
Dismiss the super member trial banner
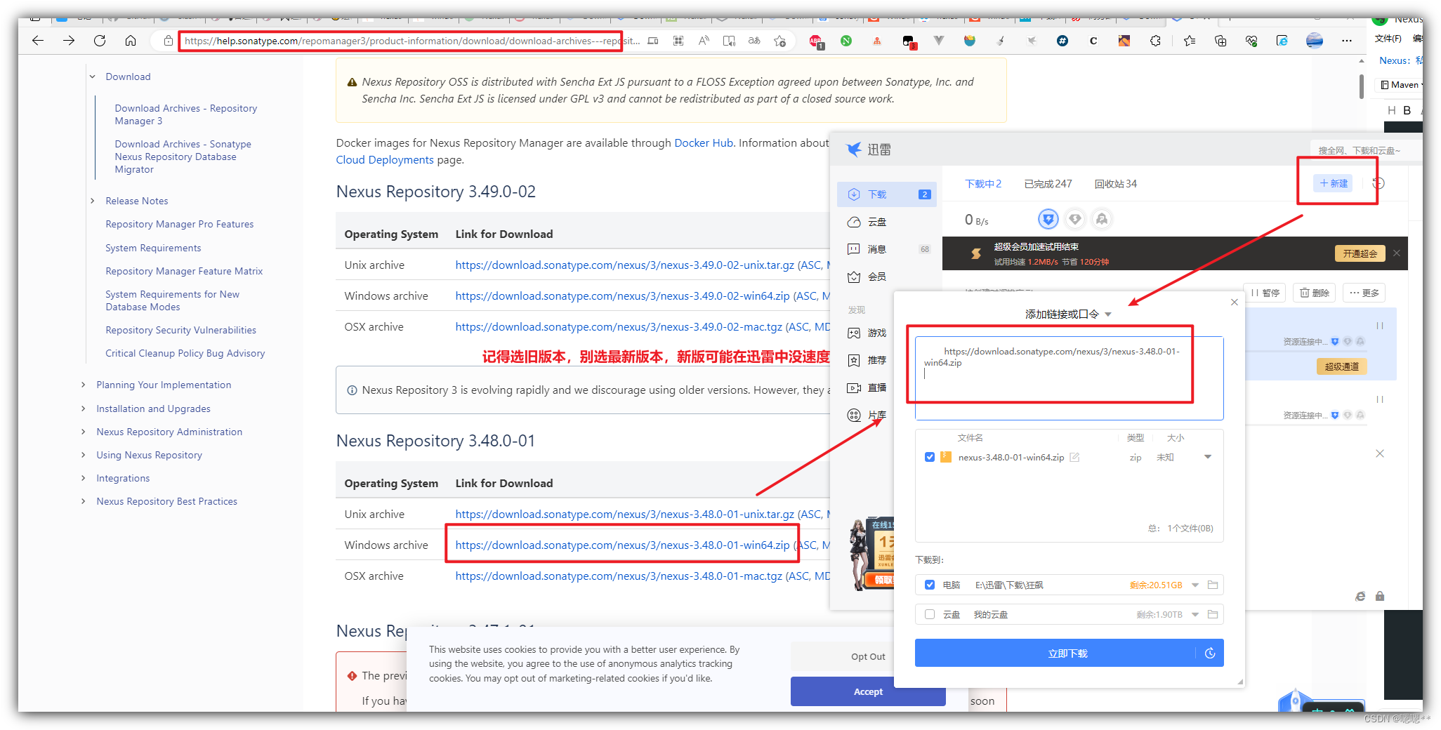[x=1397, y=253]
